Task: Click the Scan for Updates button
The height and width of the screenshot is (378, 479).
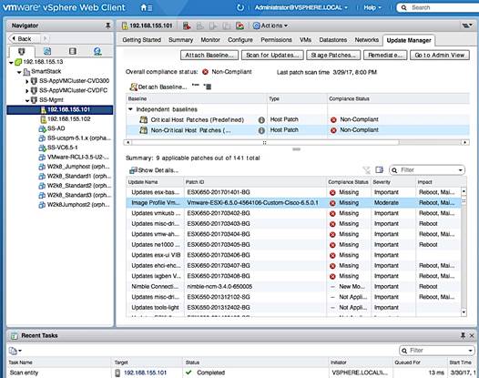Action: (272, 56)
